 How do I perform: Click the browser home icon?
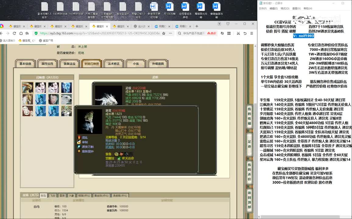point(21,33)
